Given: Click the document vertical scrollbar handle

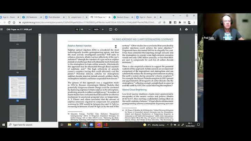Looking at the screenshot, I should [x=196, y=60].
